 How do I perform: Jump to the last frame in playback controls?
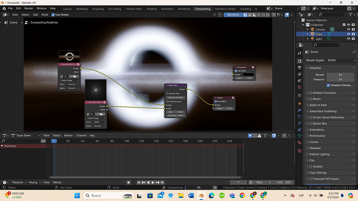click(x=162, y=182)
